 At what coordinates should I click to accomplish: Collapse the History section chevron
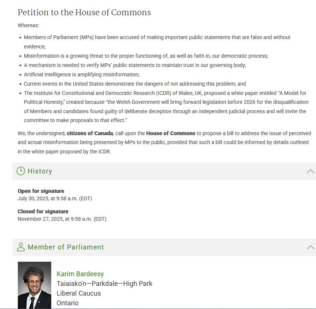point(310,171)
